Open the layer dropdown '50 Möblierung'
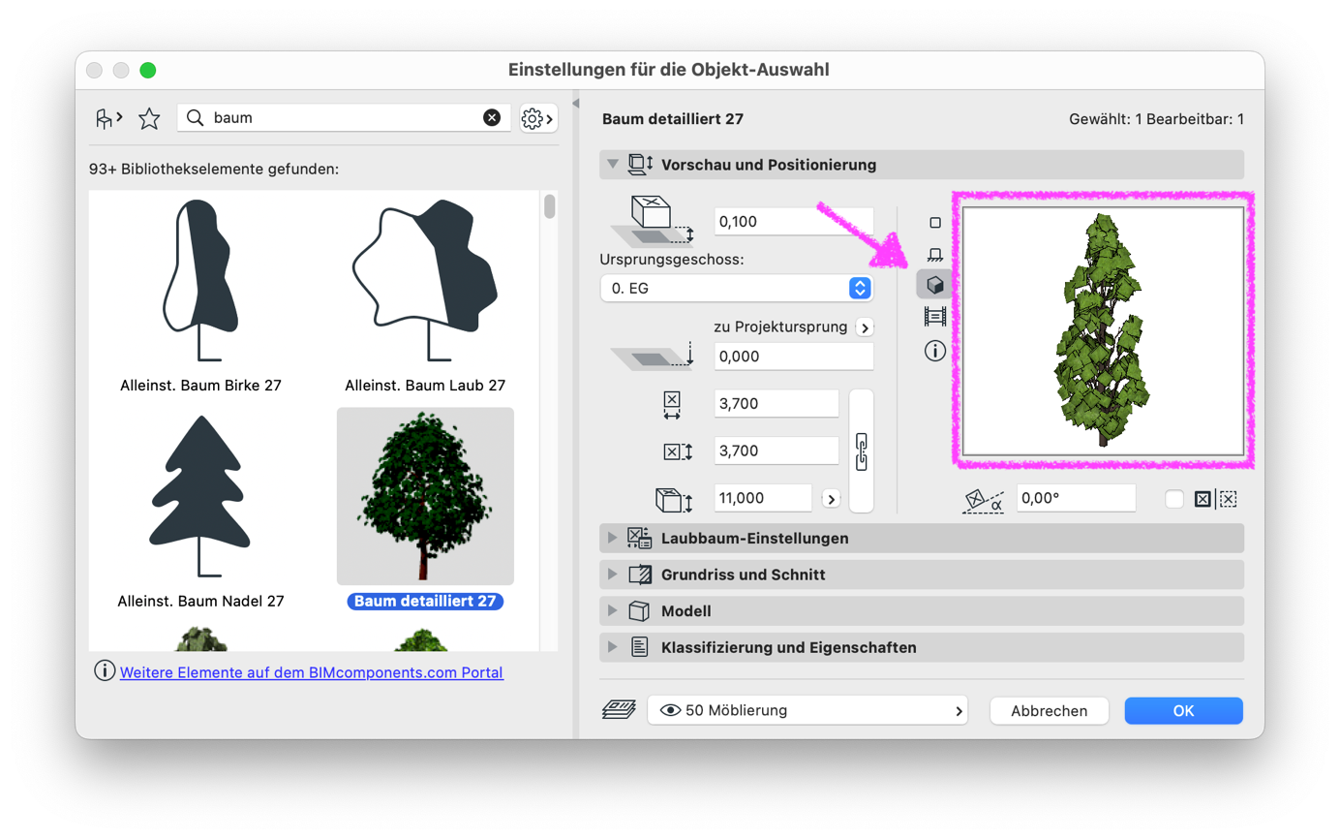 pyautogui.click(x=807, y=710)
